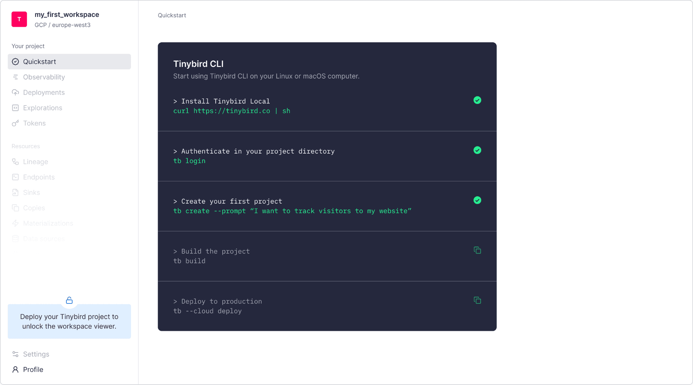Open the Sinks resource icon
The width and height of the screenshot is (693, 385).
[15, 192]
